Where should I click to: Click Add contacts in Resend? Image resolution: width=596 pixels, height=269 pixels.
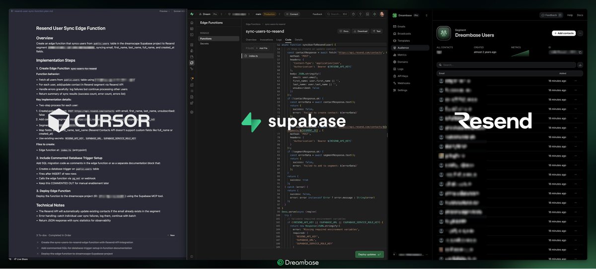(x=564, y=33)
